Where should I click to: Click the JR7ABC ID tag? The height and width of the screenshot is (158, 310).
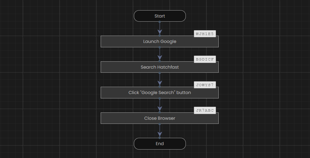coord(205,110)
